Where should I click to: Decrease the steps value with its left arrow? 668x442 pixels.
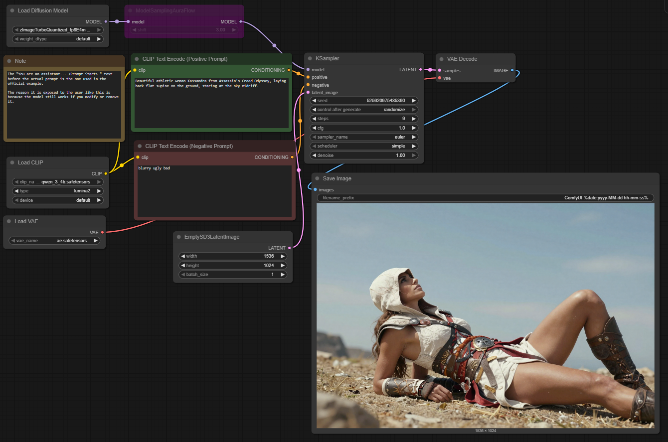[314, 119]
